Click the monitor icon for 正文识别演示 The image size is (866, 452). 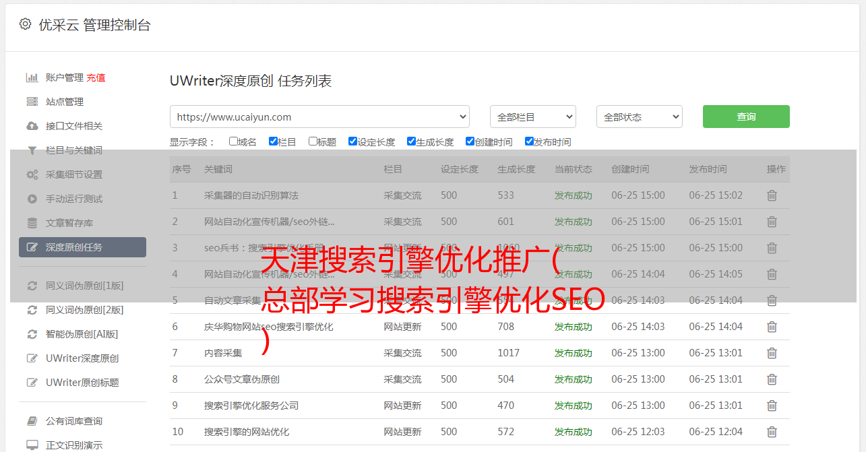click(x=32, y=445)
